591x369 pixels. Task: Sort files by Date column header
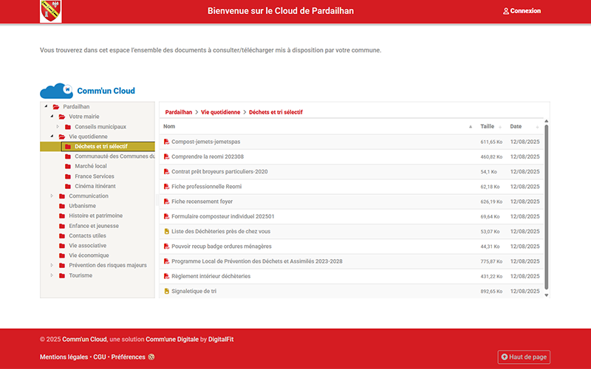coord(516,126)
